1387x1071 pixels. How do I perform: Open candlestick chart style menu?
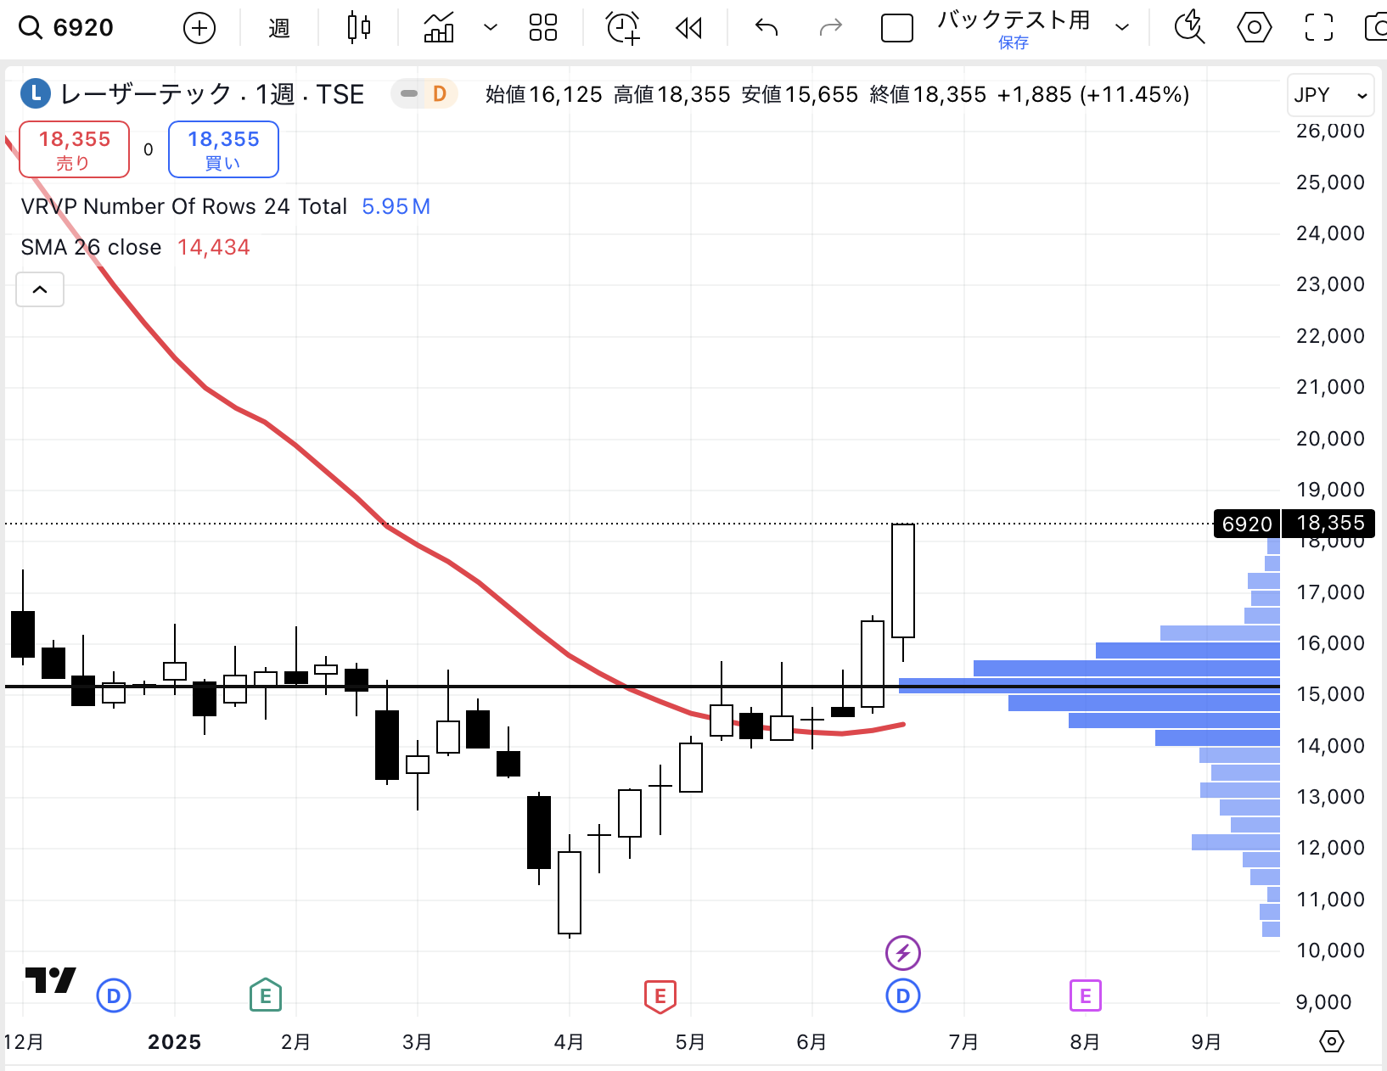click(x=359, y=28)
